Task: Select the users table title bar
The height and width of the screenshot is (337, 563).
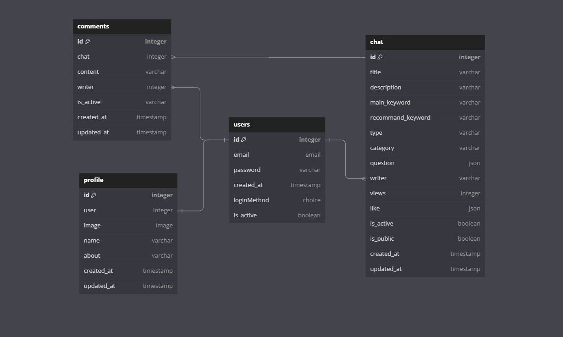Action: pos(277,124)
